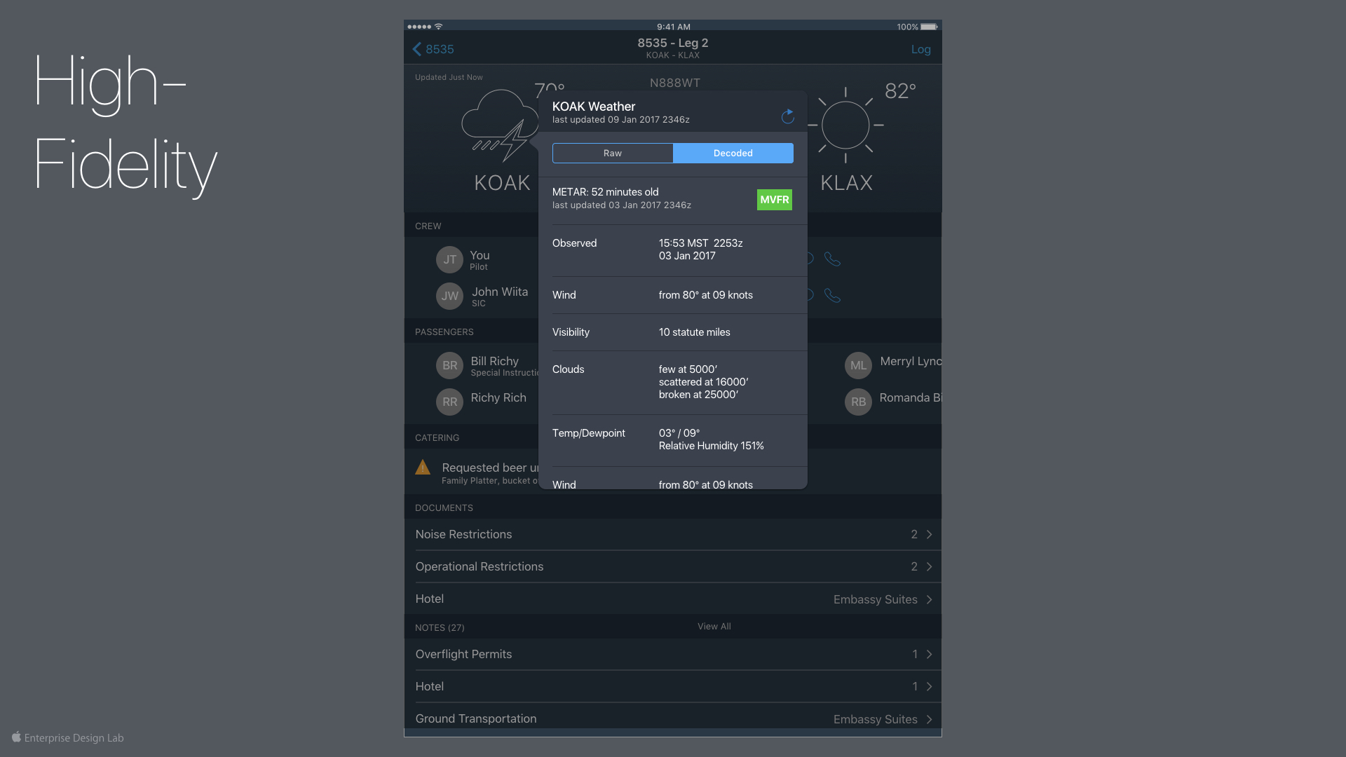Expand Operational Restrictions chevron
1346x757 pixels.
pyautogui.click(x=929, y=567)
